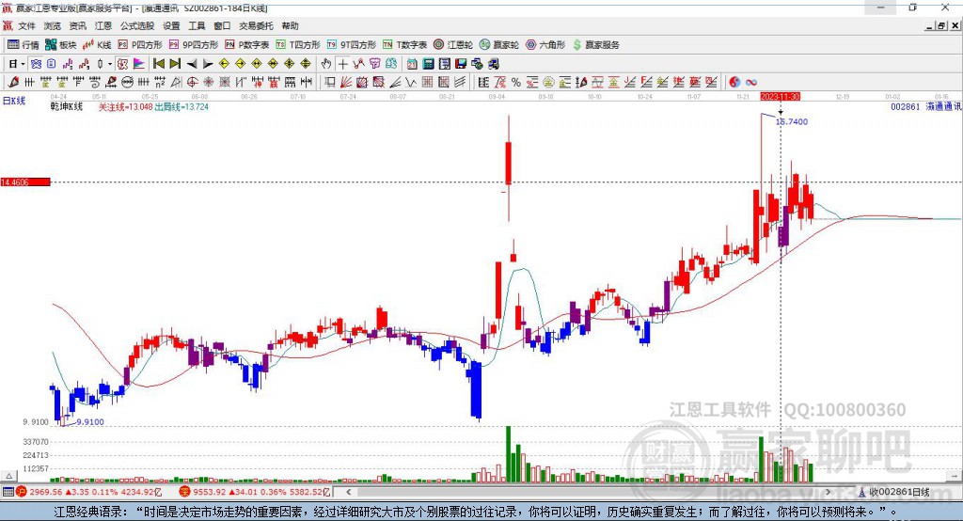The height and width of the screenshot is (521, 963).
Task: Click the red 2023-11-30 date marker
Action: (x=780, y=97)
